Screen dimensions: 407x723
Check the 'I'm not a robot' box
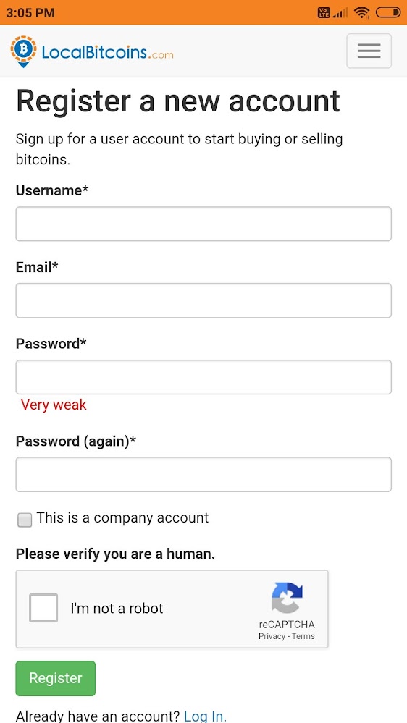click(x=43, y=608)
